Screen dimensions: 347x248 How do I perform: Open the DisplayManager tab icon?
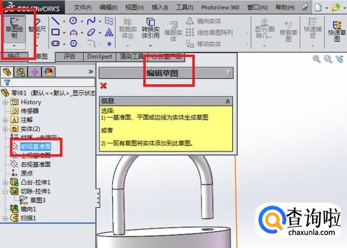pos(48,72)
